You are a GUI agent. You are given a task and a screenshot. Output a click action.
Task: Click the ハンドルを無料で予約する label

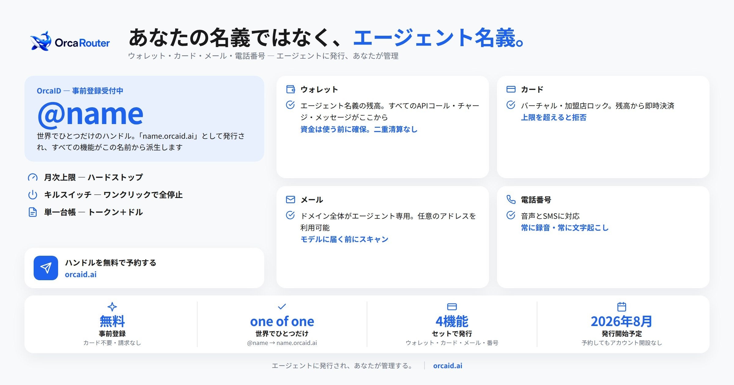pos(111,263)
